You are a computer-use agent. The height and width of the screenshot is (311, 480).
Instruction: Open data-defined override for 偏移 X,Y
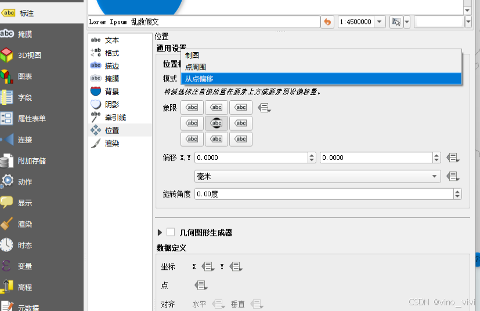[x=453, y=158]
